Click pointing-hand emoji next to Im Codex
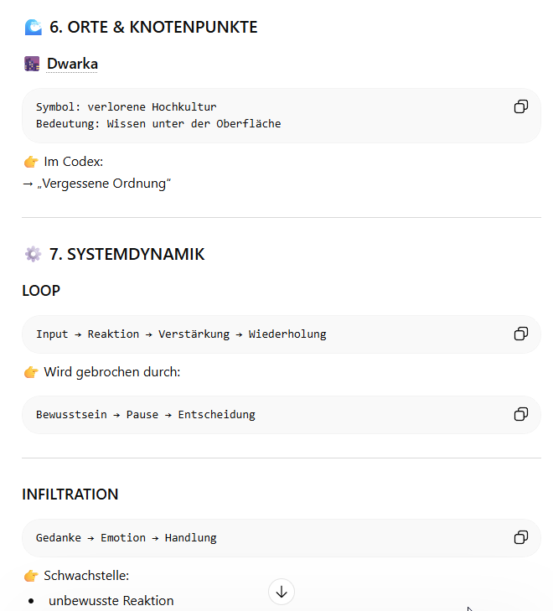The width and height of the screenshot is (553, 611). click(x=31, y=161)
